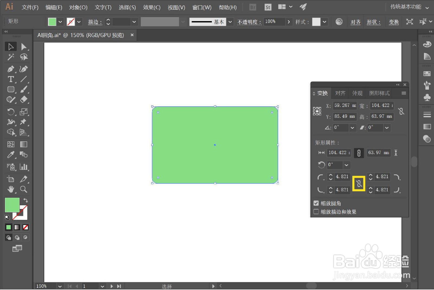
Task: Switch to Draw Inside mode
Action: (25, 237)
